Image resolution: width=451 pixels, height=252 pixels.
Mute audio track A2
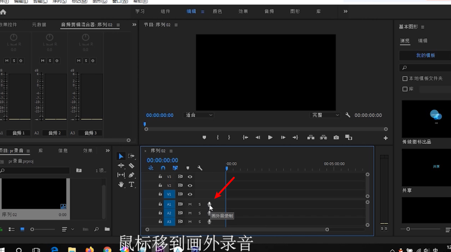190,213
